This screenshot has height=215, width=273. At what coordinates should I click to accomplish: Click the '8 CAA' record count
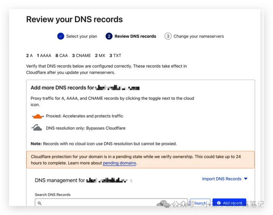(x=62, y=56)
